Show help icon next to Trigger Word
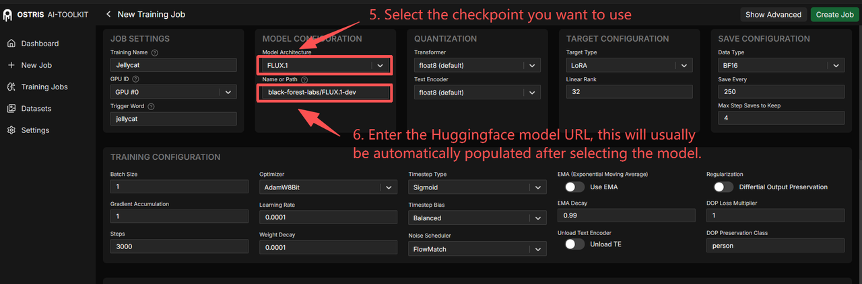This screenshot has height=284, width=862. click(151, 106)
